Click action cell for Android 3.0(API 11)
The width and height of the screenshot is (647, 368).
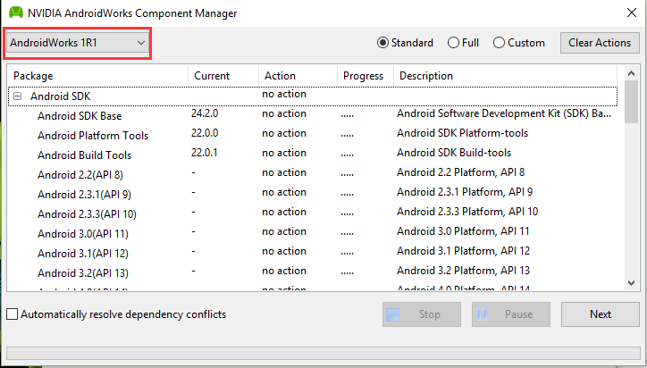tap(284, 231)
